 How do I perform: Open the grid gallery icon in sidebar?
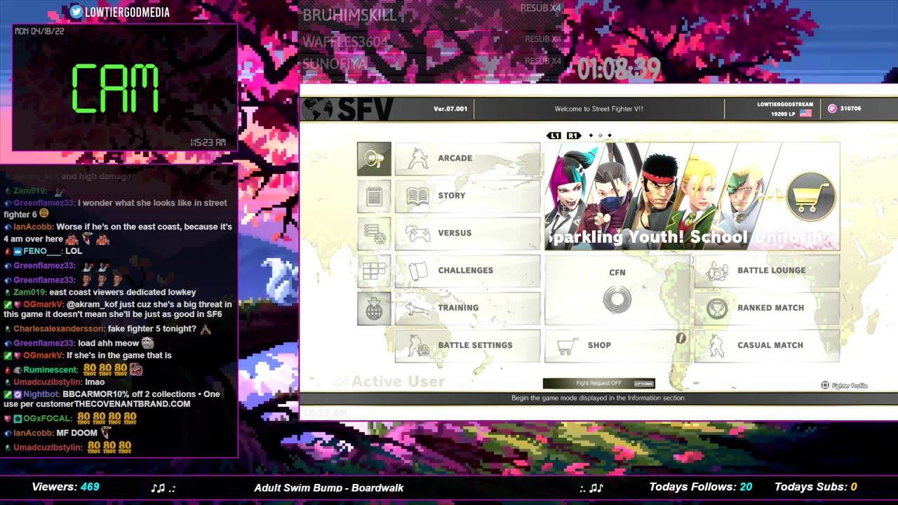tap(374, 271)
